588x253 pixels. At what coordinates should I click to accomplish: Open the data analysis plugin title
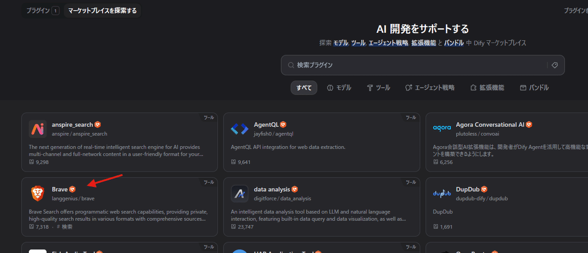(272, 189)
